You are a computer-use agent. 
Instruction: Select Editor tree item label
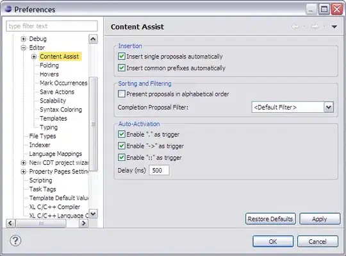click(x=37, y=47)
